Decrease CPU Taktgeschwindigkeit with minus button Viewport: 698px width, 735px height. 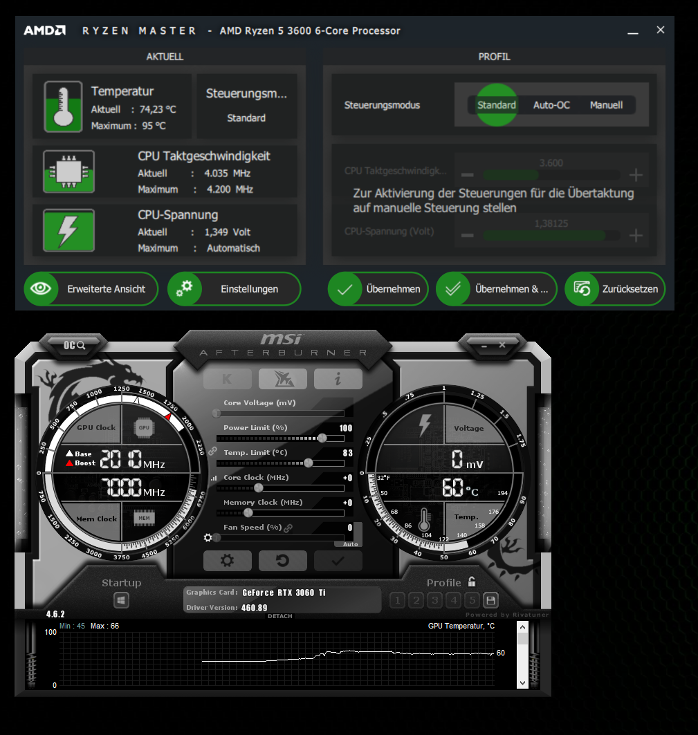pyautogui.click(x=467, y=175)
